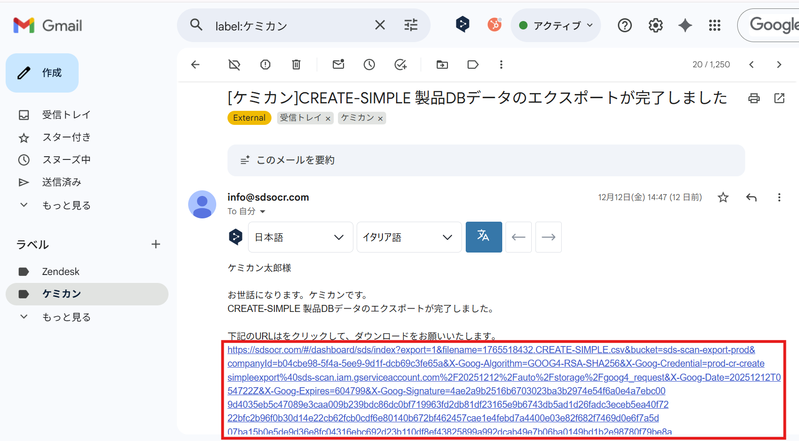Expand もっと見る below 送信済み
Screen dimensions: 799x441
click(x=66, y=205)
